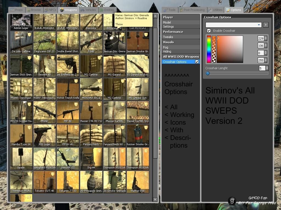Select the US Pineapple Grenade icon
The height and width of the screenshot is (210, 281).
coord(91,182)
